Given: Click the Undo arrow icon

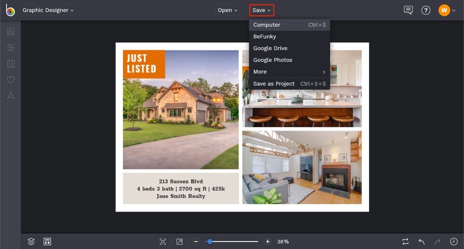Looking at the screenshot, I should click(x=422, y=242).
